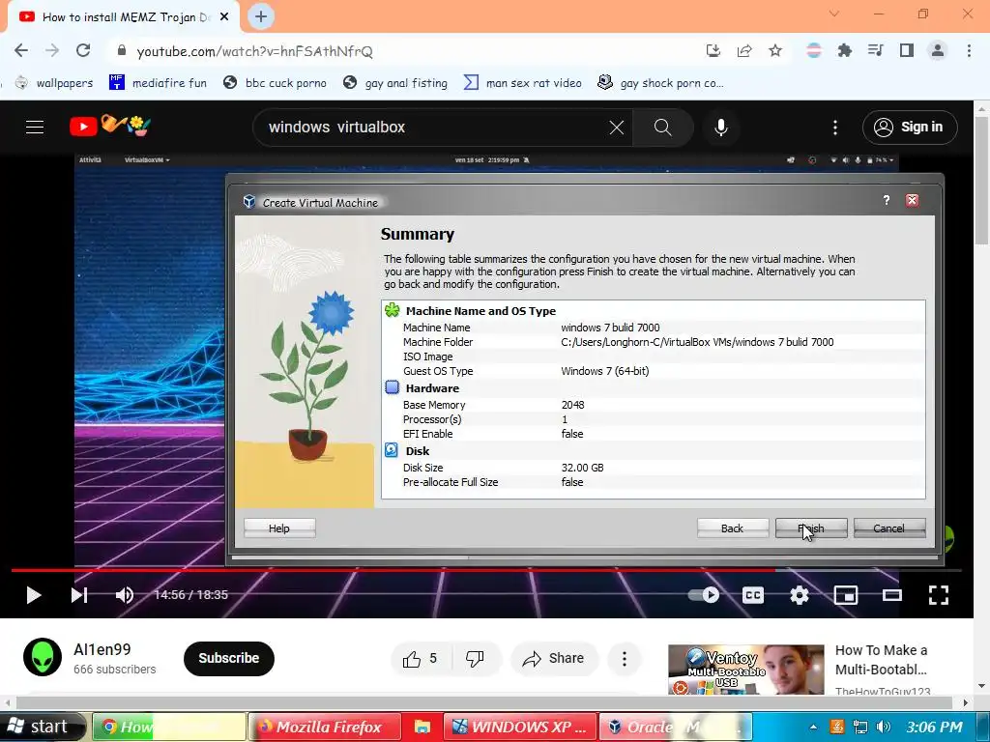Open the tab search chevron

click(834, 14)
